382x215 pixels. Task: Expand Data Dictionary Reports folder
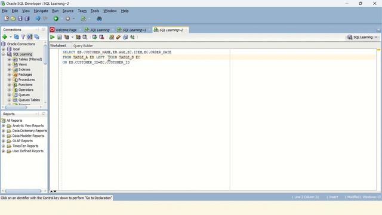point(4,131)
